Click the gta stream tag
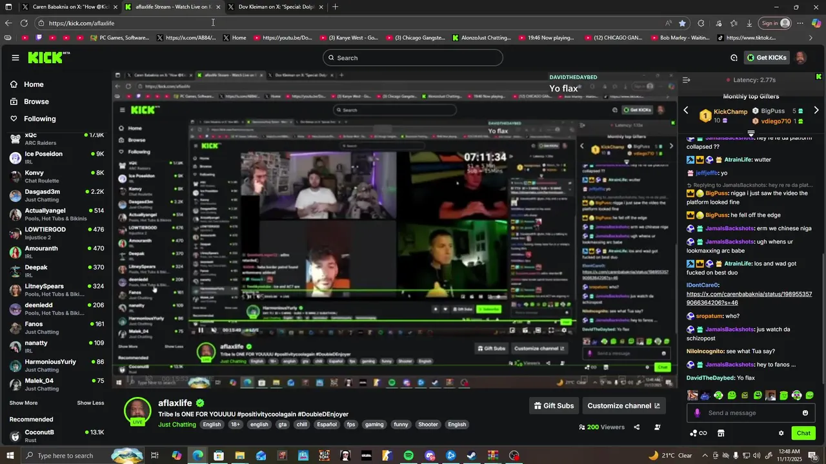826x464 pixels. tap(283, 425)
